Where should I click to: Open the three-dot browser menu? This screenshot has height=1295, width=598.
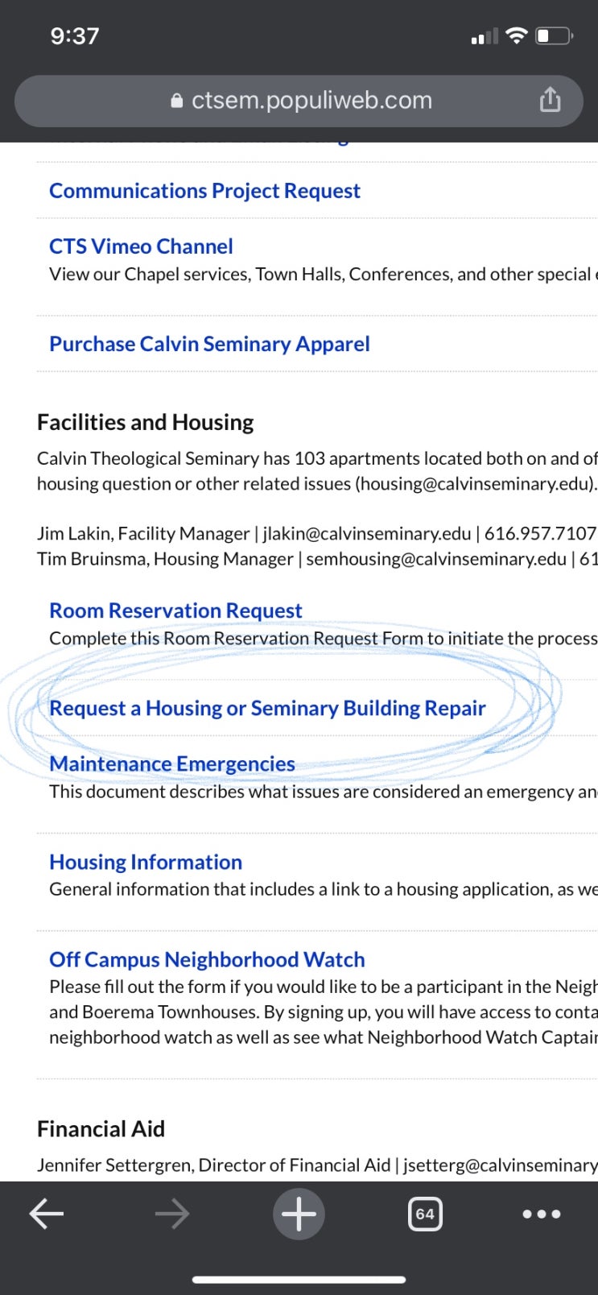[542, 1214]
